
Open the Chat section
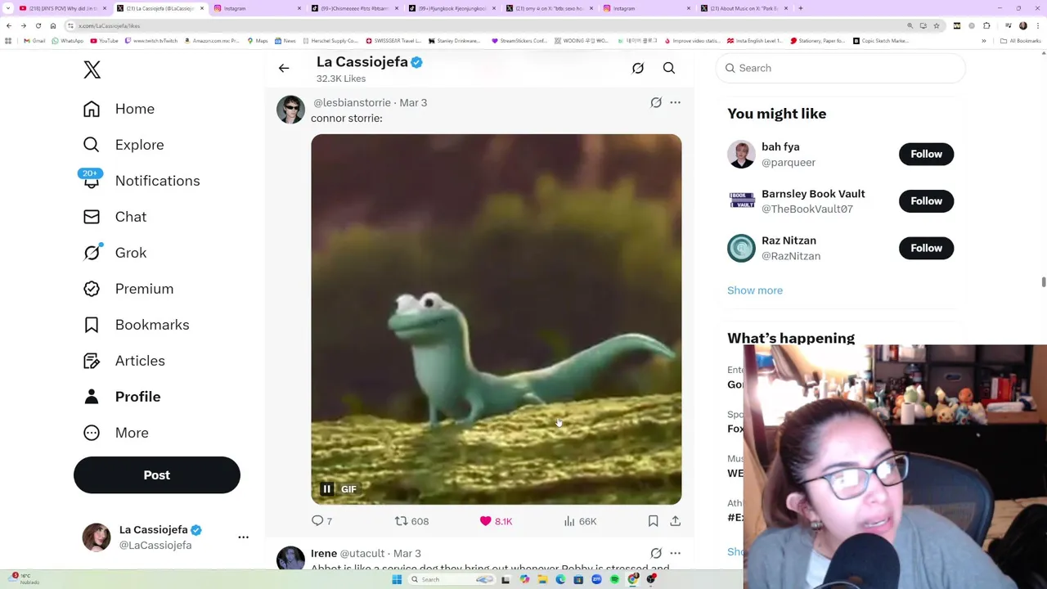(115, 217)
